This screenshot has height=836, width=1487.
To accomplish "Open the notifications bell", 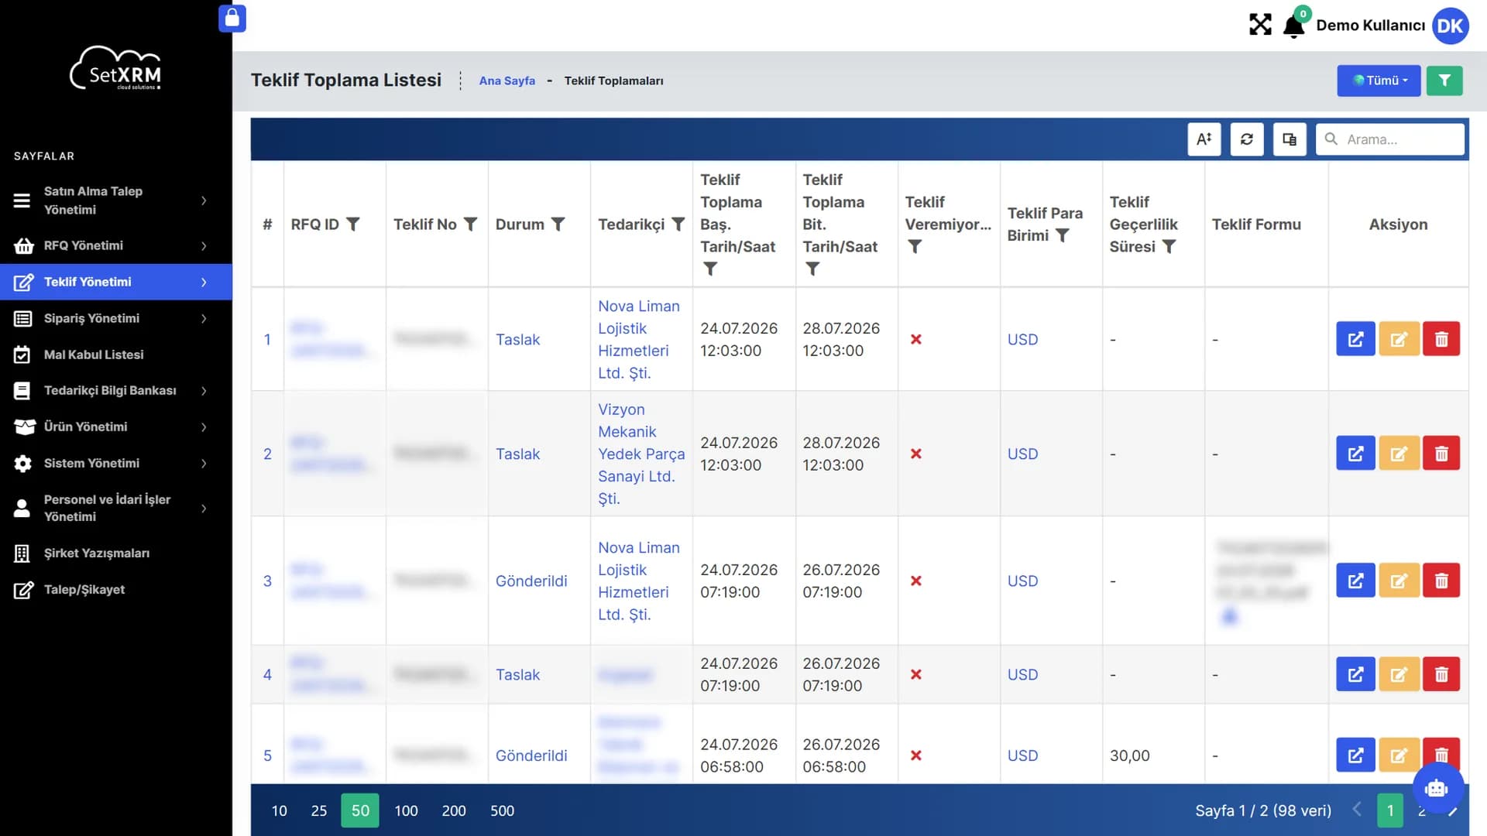I will click(1293, 26).
